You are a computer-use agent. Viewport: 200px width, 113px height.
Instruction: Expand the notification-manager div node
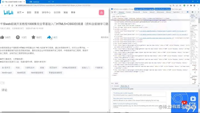(114, 70)
